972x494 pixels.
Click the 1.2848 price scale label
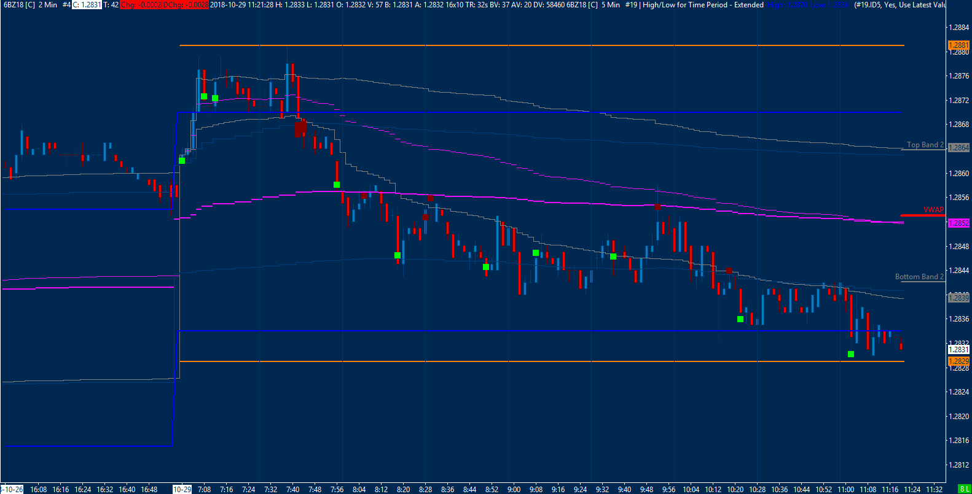click(958, 247)
